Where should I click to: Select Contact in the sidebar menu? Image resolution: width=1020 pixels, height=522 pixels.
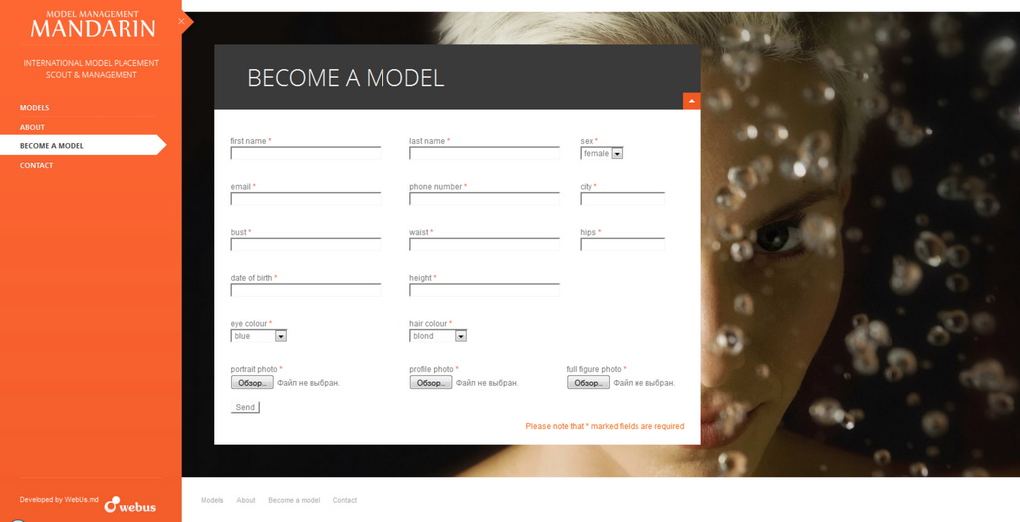(37, 165)
